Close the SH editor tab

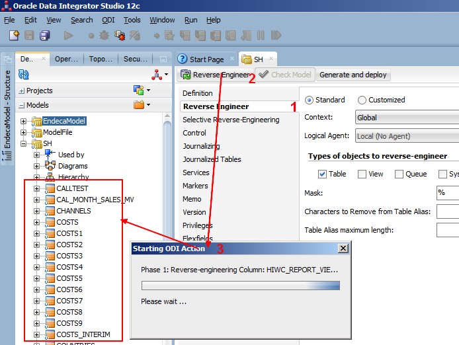tap(271, 59)
